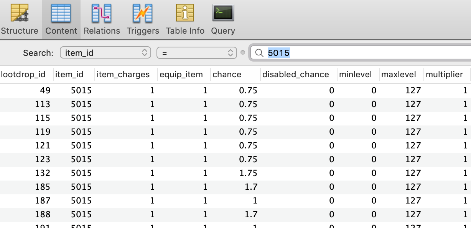Image resolution: width=471 pixels, height=228 pixels.
Task: Click the small gray filter status dot
Action: [242, 53]
